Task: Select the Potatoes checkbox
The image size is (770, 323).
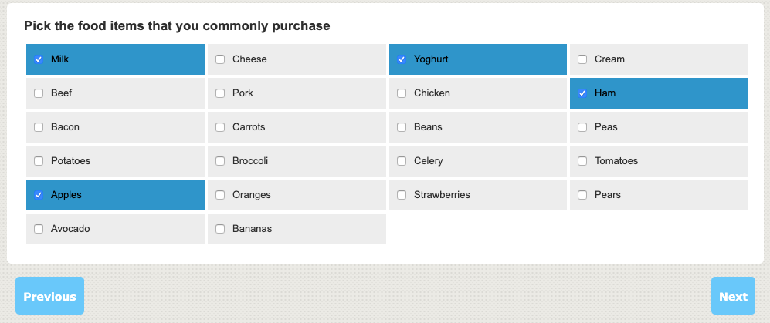Action: (39, 161)
